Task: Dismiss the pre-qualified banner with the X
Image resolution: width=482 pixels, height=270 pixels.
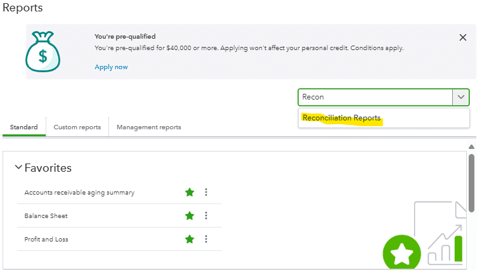Action: pyautogui.click(x=462, y=37)
